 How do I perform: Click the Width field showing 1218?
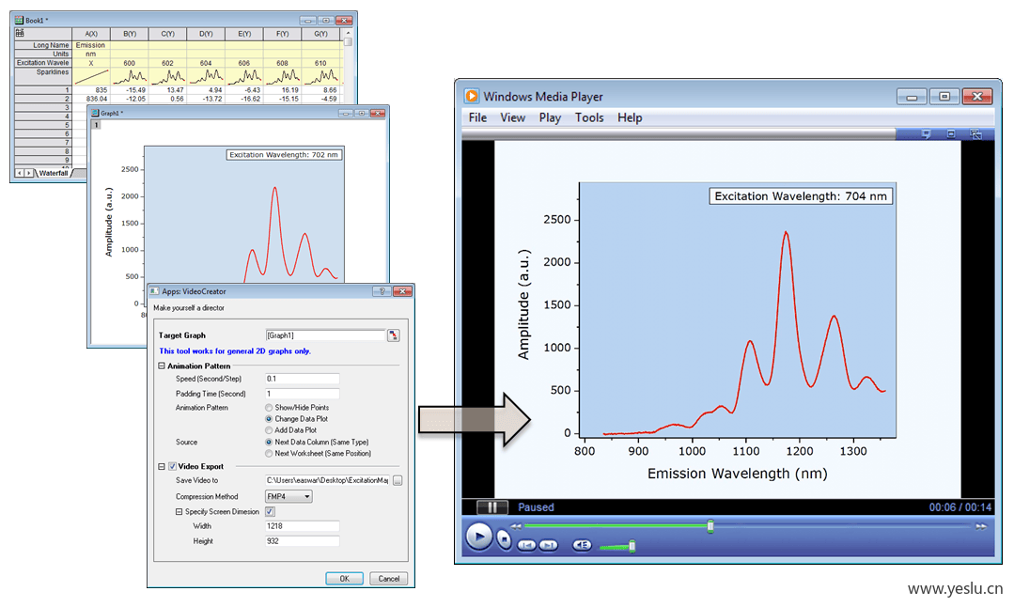tap(302, 526)
